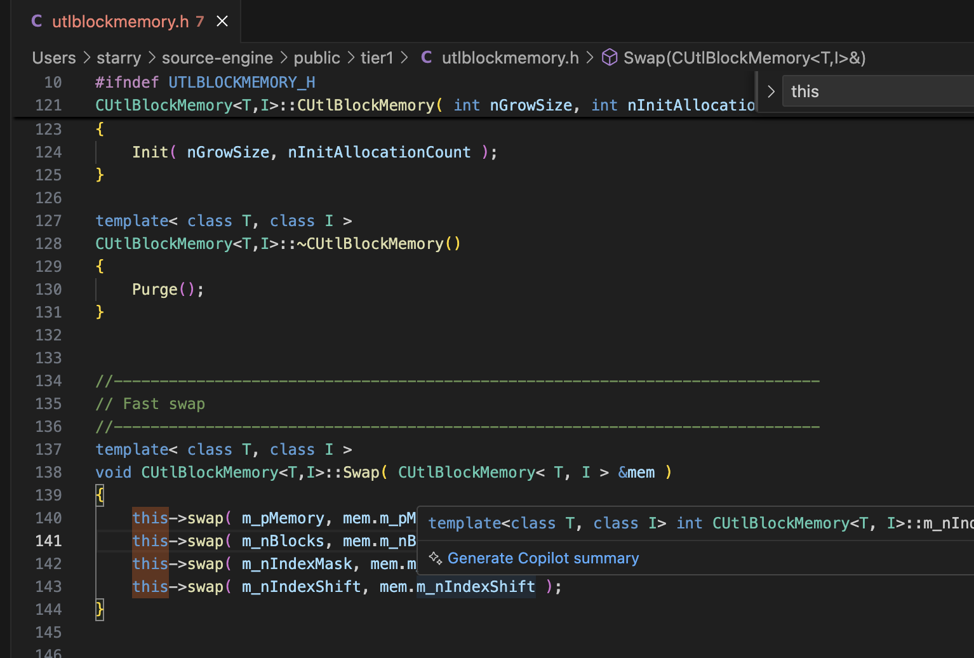Click line number 138 in the gutter

tap(48, 473)
